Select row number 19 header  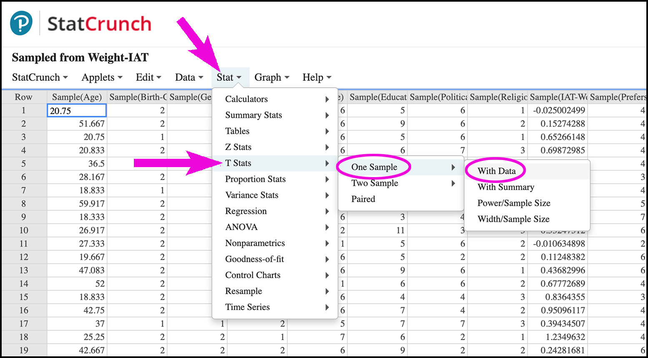pos(24,350)
